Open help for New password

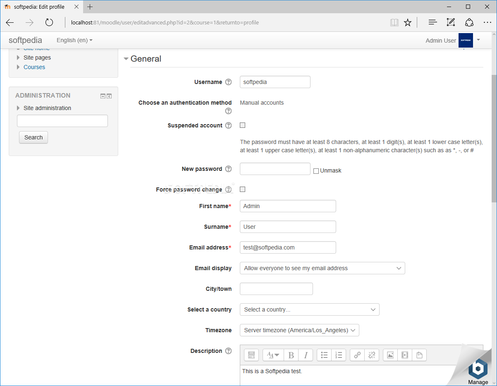point(228,169)
